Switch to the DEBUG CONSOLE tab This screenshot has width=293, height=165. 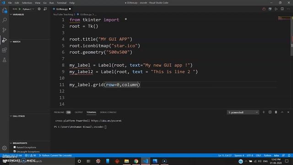pyautogui.click(x=108, y=112)
